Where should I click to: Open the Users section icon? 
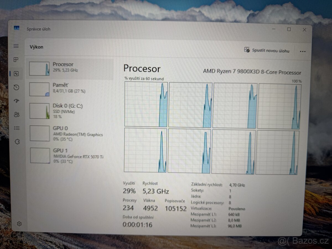pyautogui.click(x=16, y=115)
